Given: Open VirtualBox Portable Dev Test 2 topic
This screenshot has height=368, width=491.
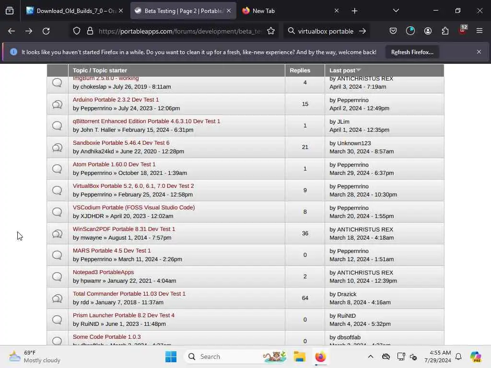Looking at the screenshot, I should [x=133, y=186].
